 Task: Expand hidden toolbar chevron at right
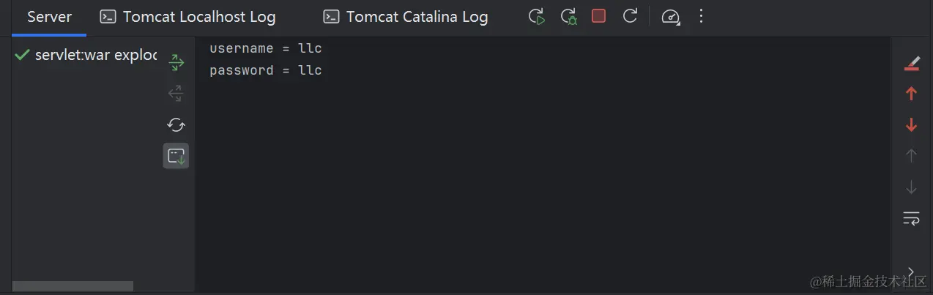[x=911, y=272]
